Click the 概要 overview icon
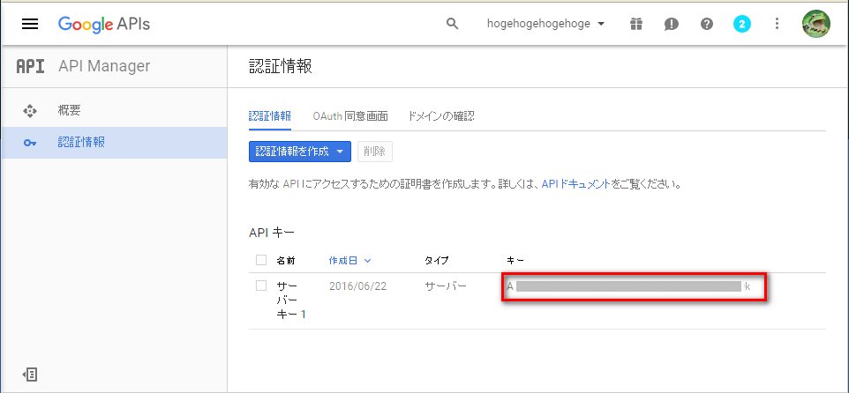 (x=30, y=111)
